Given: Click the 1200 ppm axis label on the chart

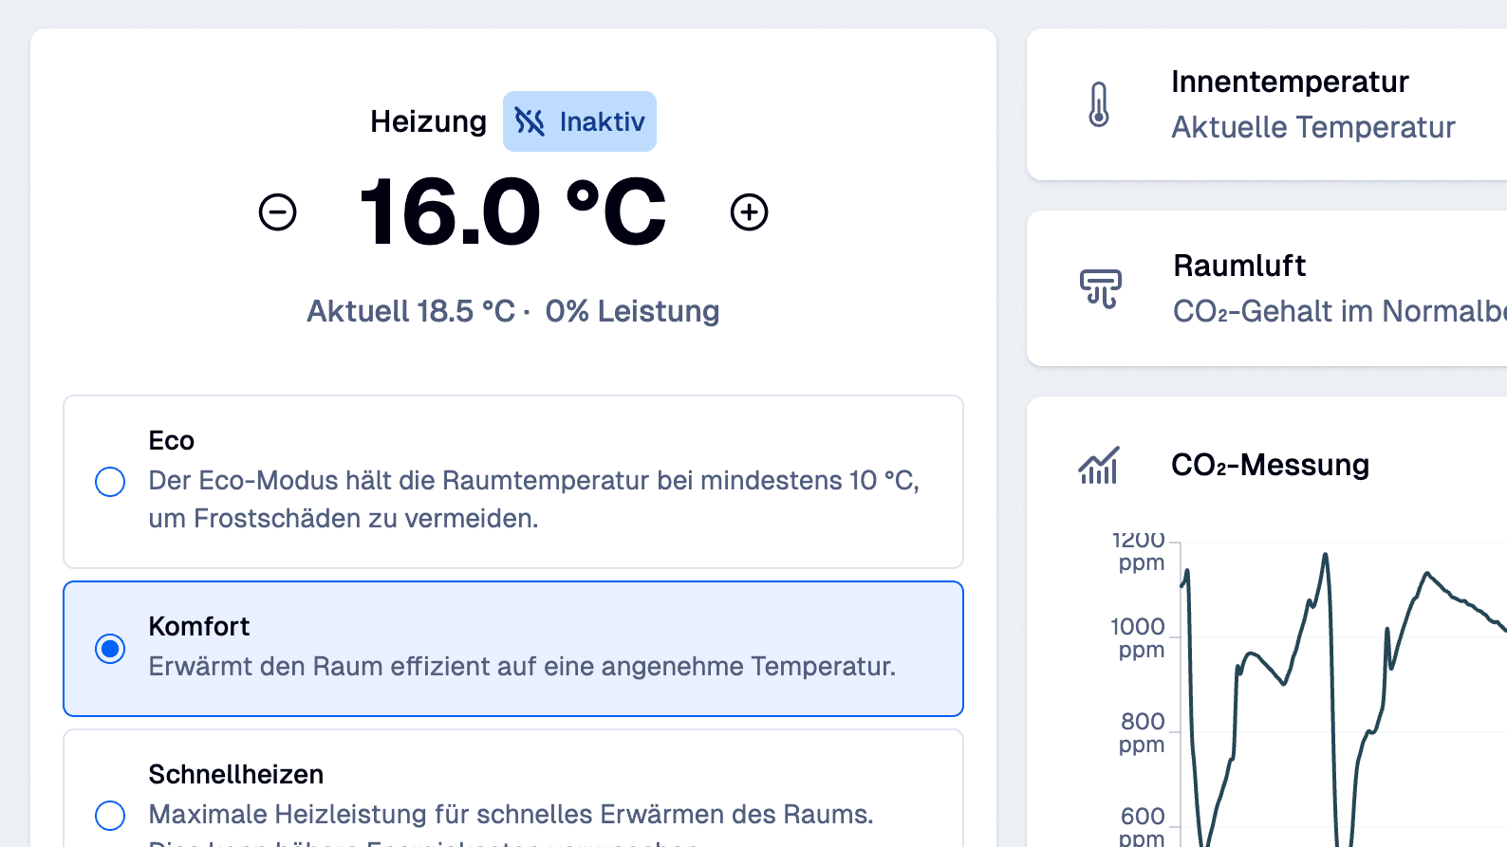Looking at the screenshot, I should 1139,551.
